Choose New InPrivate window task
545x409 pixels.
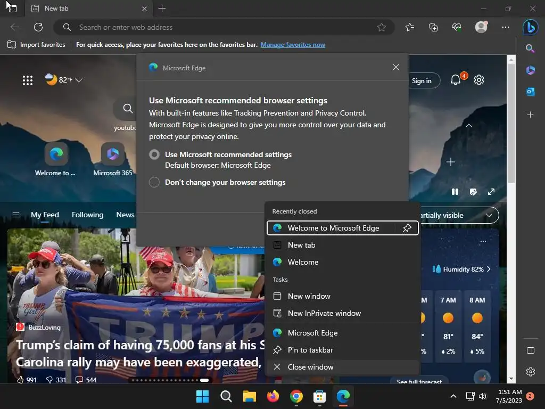[x=342, y=313]
